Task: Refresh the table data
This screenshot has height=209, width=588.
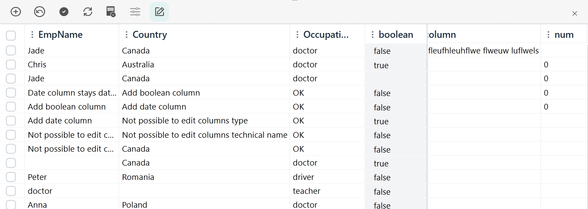Action: coord(88,12)
